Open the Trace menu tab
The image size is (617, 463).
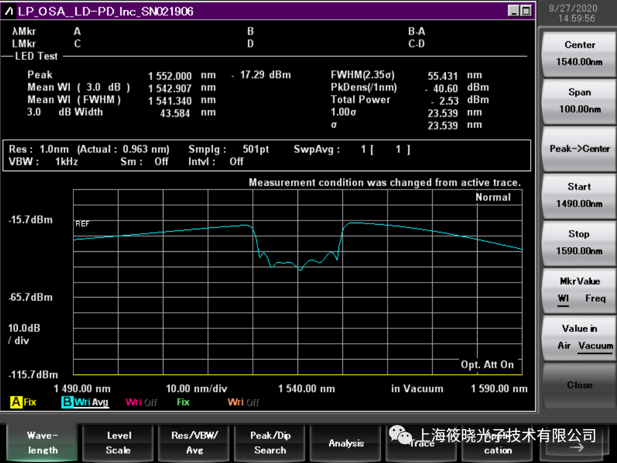click(422, 443)
